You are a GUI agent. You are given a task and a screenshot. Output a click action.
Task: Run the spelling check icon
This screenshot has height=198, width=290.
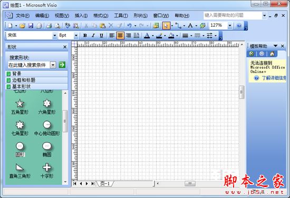pyautogui.click(x=67, y=26)
